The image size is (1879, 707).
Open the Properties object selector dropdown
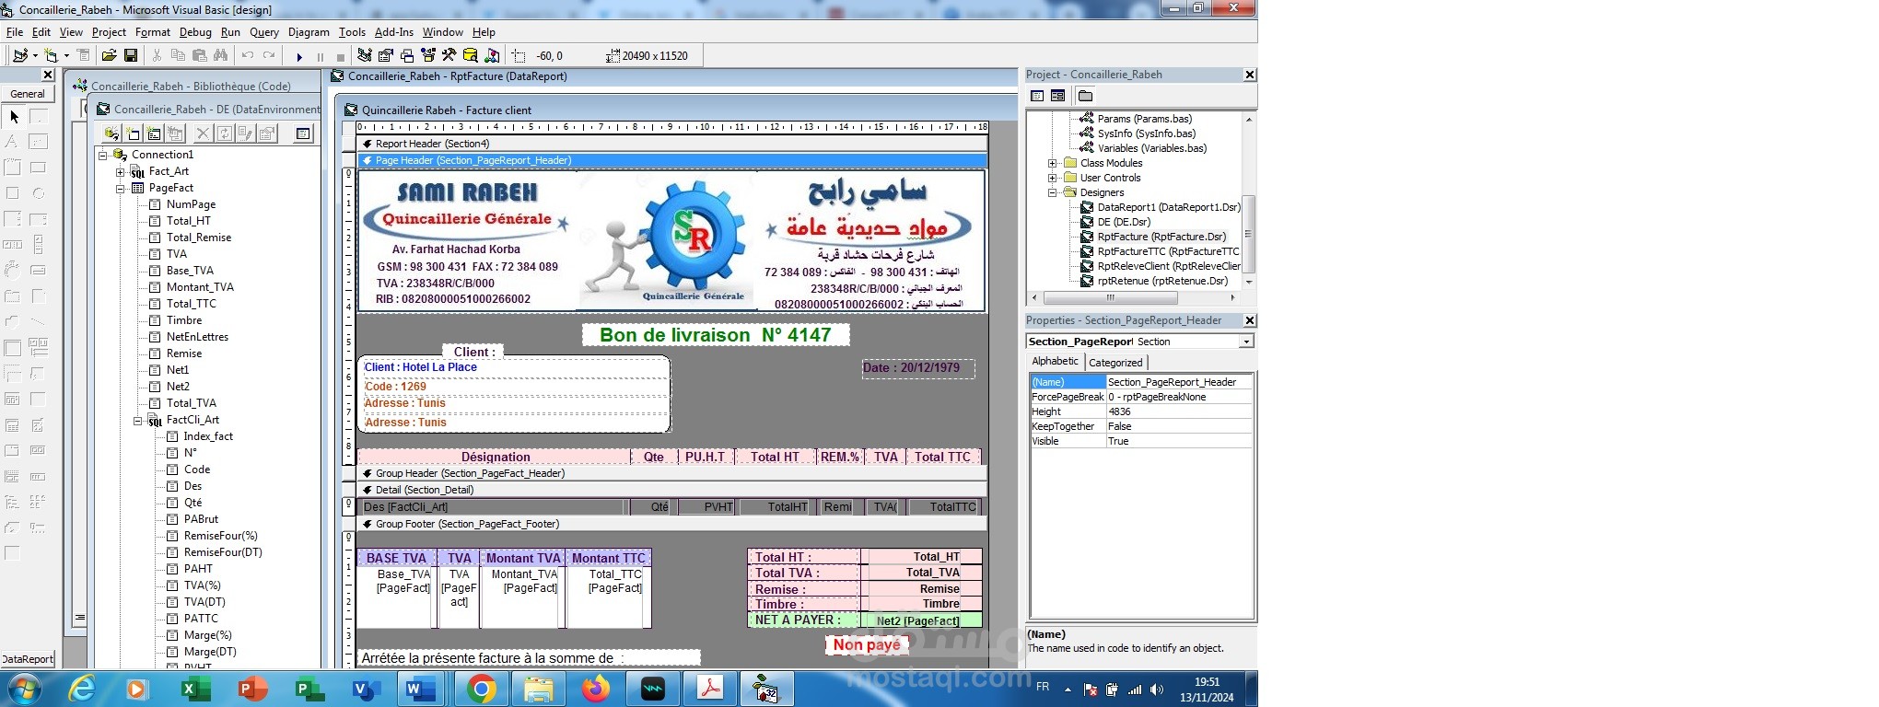(1246, 342)
